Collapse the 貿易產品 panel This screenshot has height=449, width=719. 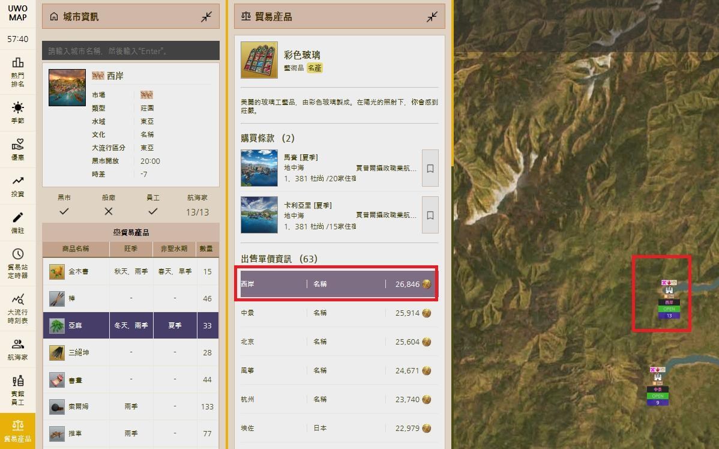tap(432, 16)
